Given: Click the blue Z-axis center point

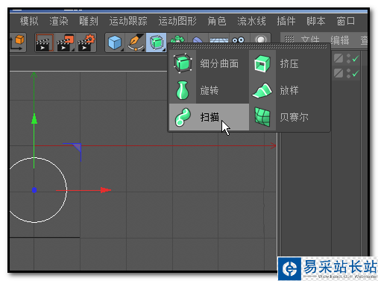Looking at the screenshot, I should (34, 190).
